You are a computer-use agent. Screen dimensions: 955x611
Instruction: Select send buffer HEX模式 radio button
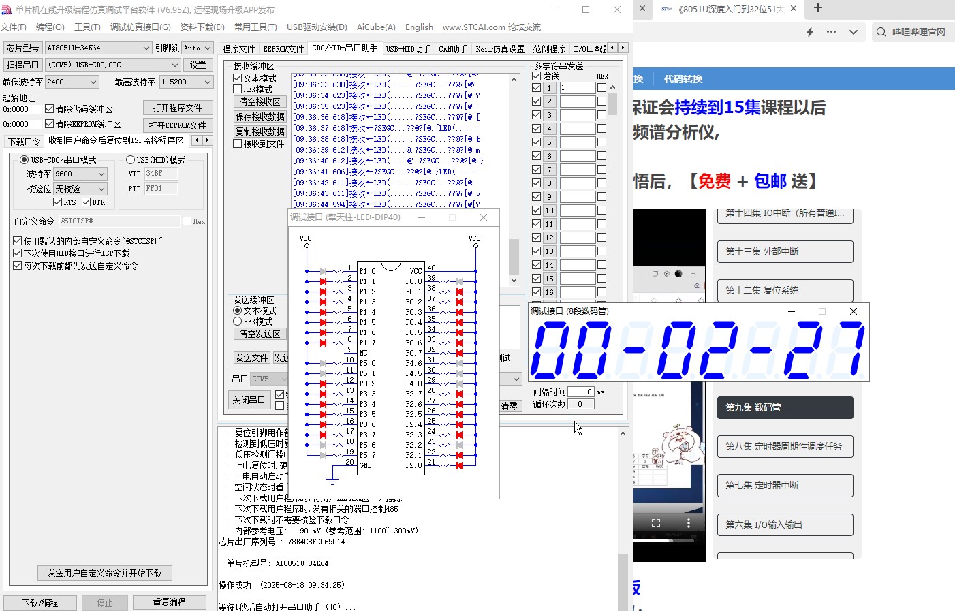(238, 322)
